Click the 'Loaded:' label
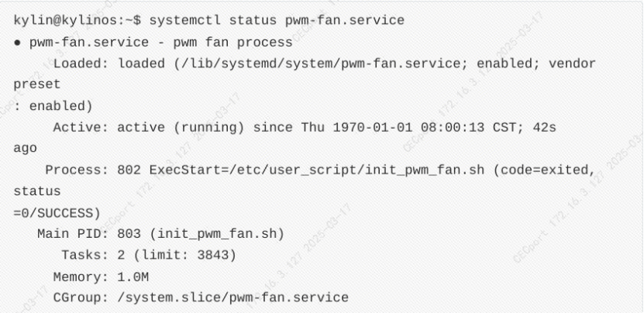The height and width of the screenshot is (313, 644). (x=81, y=64)
